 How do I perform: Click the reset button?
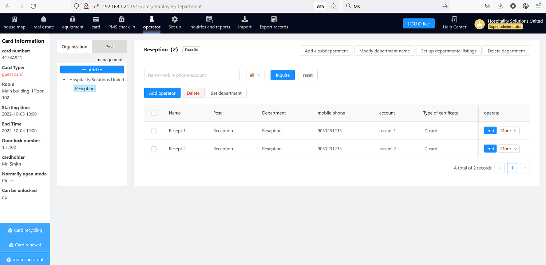(x=308, y=75)
